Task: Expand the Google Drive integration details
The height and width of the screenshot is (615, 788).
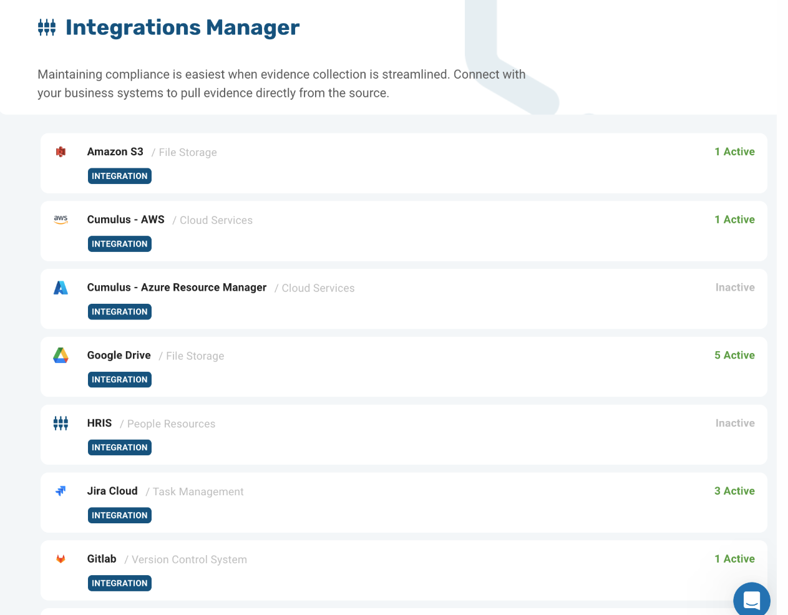Action: (403, 367)
